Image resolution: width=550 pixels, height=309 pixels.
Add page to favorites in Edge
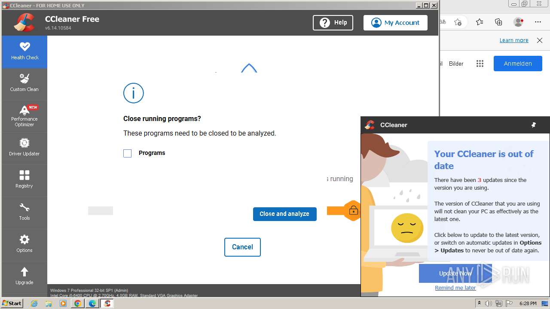pyautogui.click(x=458, y=22)
